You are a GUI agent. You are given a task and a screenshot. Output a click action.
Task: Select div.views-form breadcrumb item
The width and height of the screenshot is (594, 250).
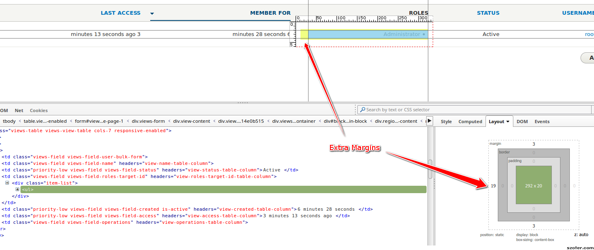tap(148, 121)
